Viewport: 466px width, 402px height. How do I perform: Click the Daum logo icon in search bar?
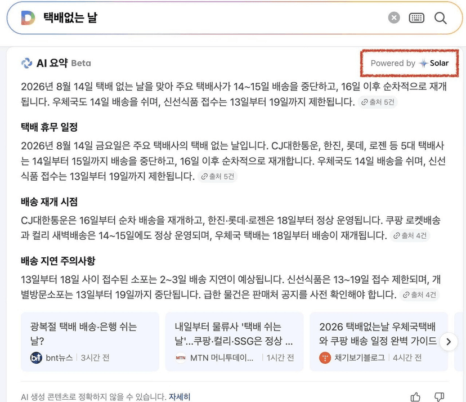coord(28,18)
